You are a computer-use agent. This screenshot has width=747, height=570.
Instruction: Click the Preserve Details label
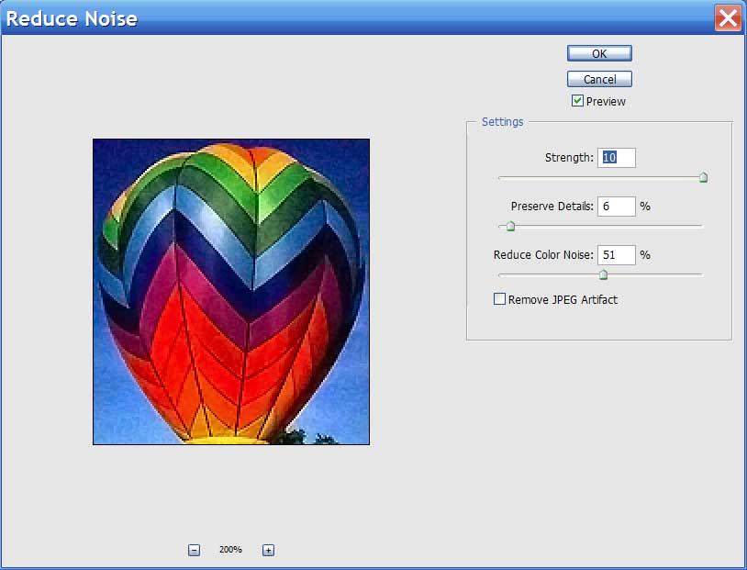coord(552,207)
